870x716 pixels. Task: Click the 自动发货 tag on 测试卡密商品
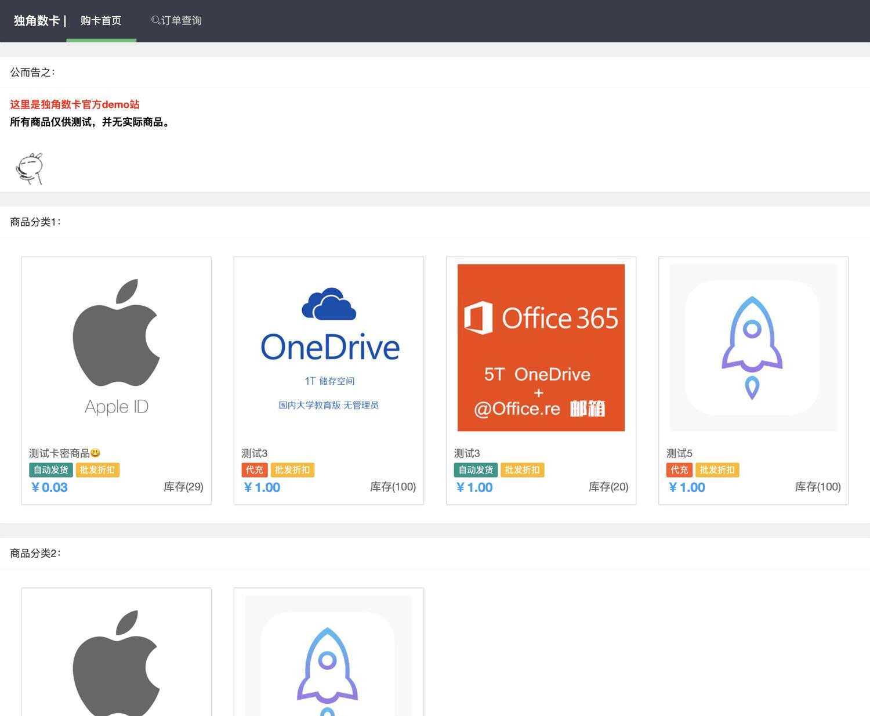pyautogui.click(x=50, y=470)
